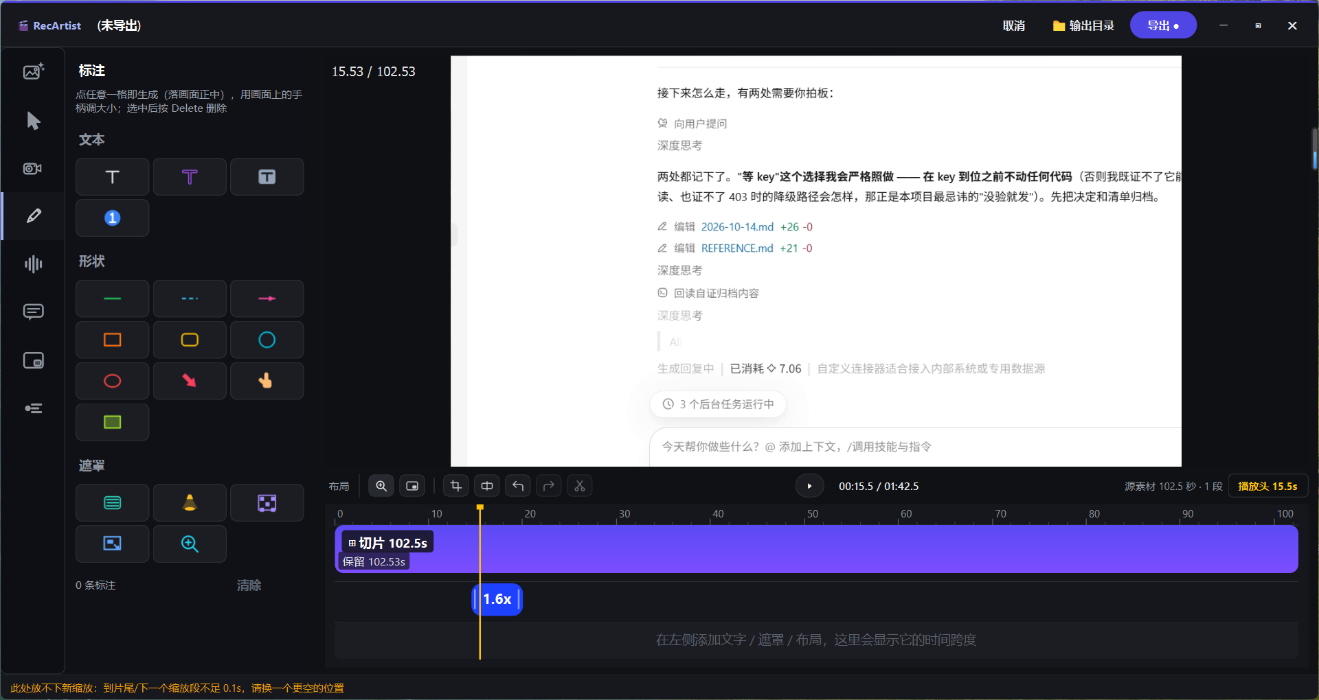
Task: Add a yellow rounded rectangle shape
Action: 190,340
